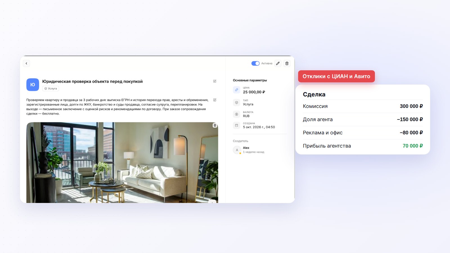Click the pencil edit icon in the header

point(278,64)
